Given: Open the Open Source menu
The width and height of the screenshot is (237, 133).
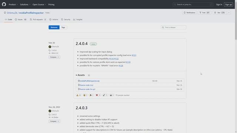Looking at the screenshot, I should (39, 4).
